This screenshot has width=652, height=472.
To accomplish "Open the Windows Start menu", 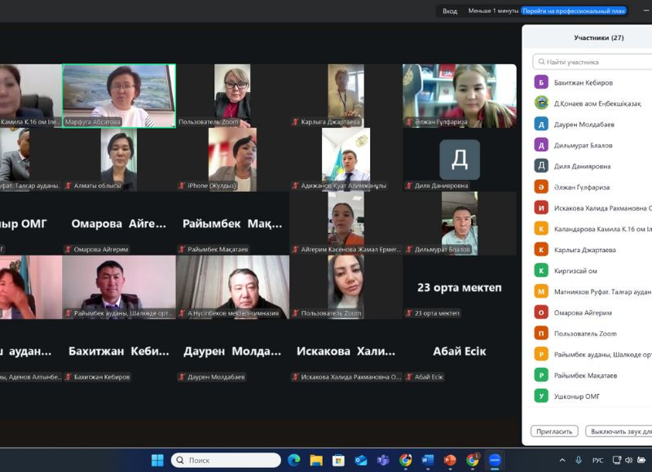I will click(x=157, y=461).
